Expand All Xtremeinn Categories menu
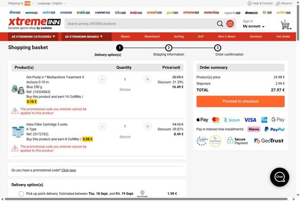Image resolution: width=300 pixels, height=201 pixels. pos(33,37)
